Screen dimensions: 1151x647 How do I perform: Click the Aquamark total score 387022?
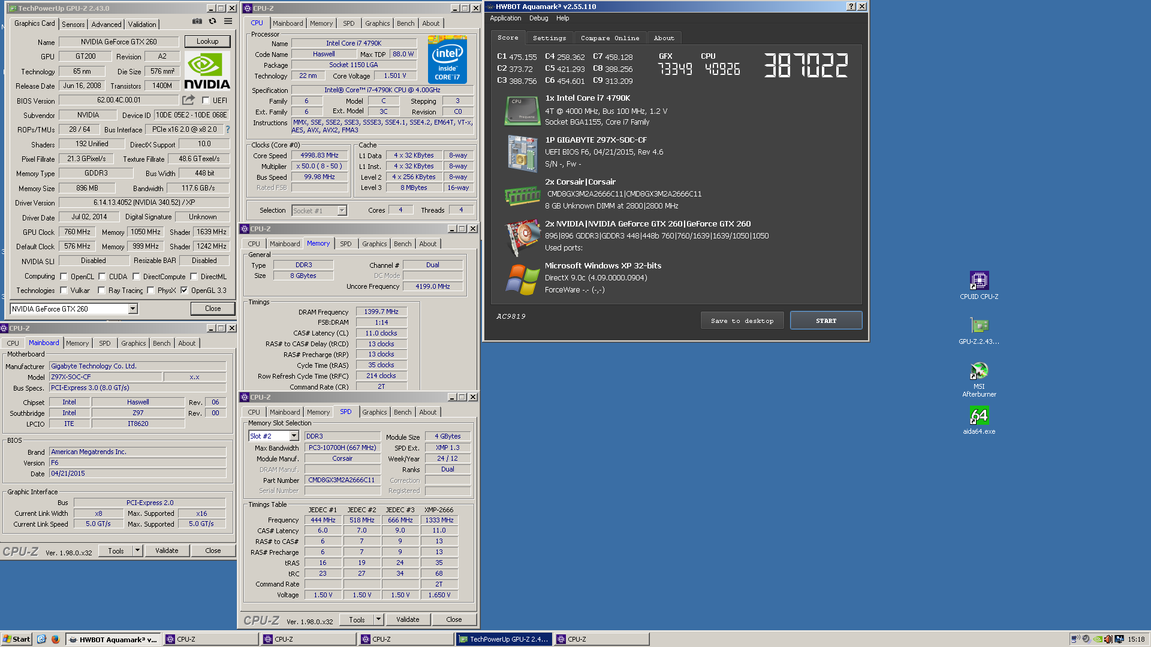pyautogui.click(x=806, y=65)
